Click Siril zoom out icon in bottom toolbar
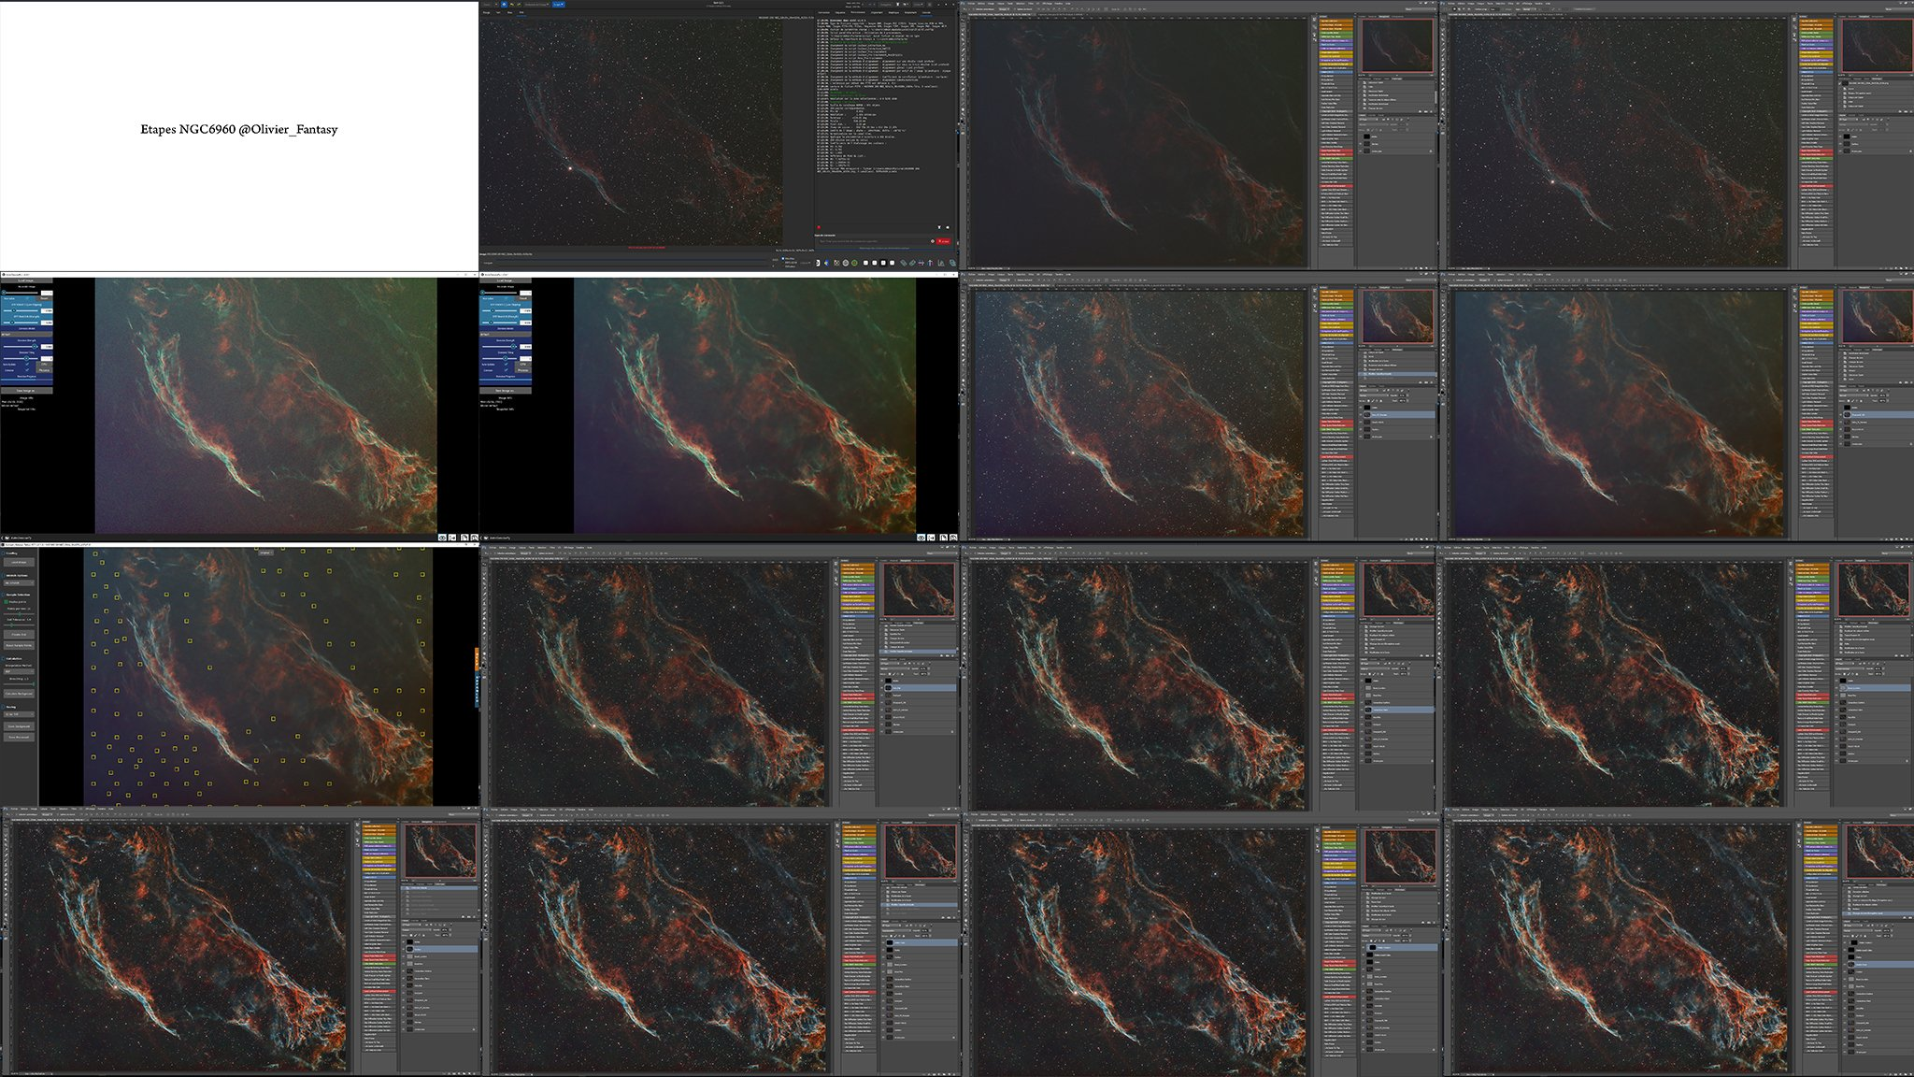 click(x=865, y=263)
